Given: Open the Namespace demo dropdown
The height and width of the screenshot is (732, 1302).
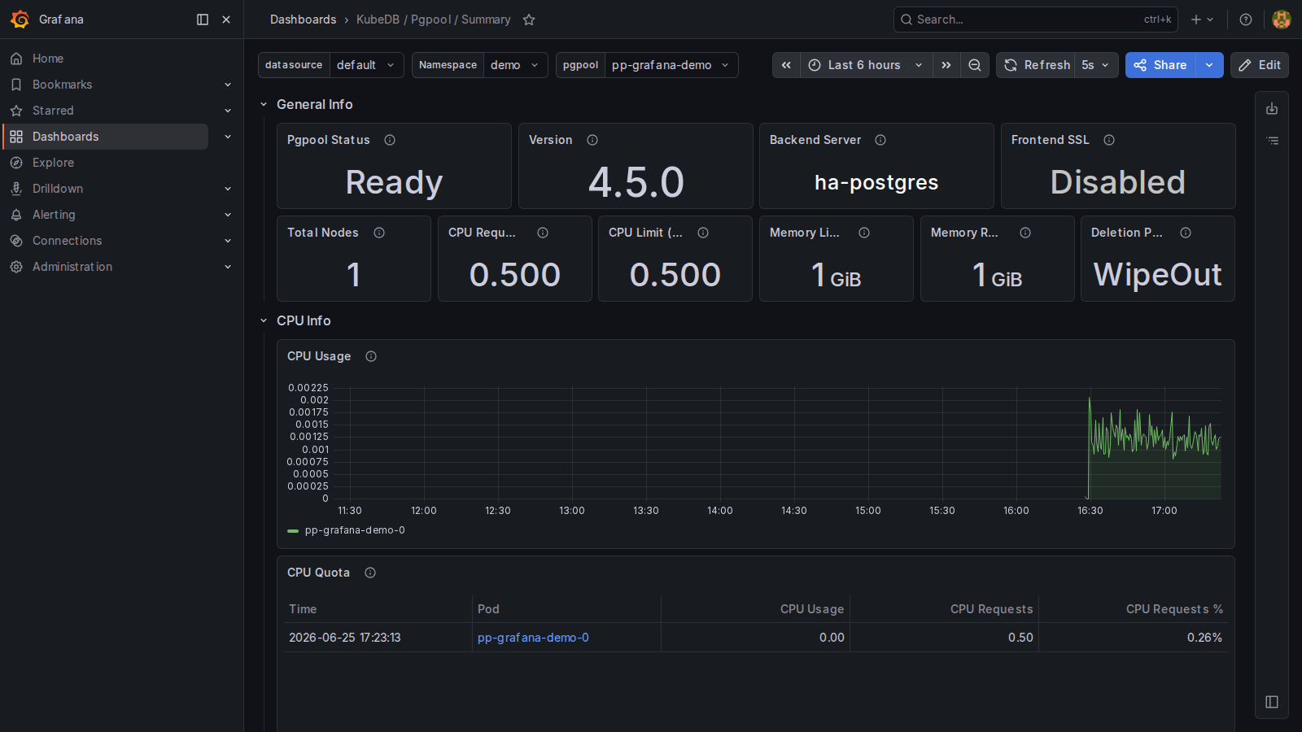Looking at the screenshot, I should 515,65.
